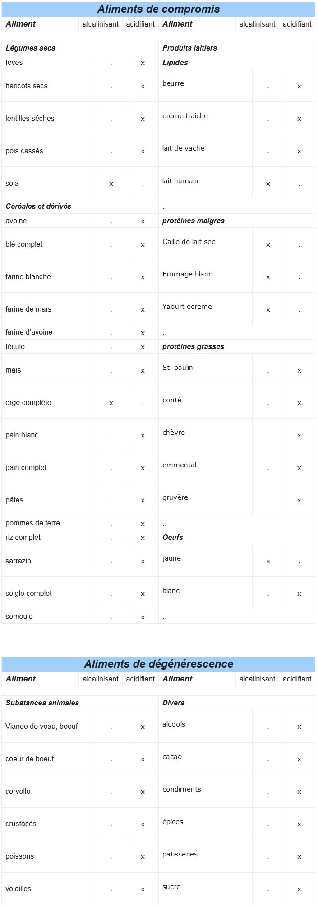Click the 'Substances animales' section heading
Image resolution: width=318 pixels, height=907 pixels.
coord(42,703)
